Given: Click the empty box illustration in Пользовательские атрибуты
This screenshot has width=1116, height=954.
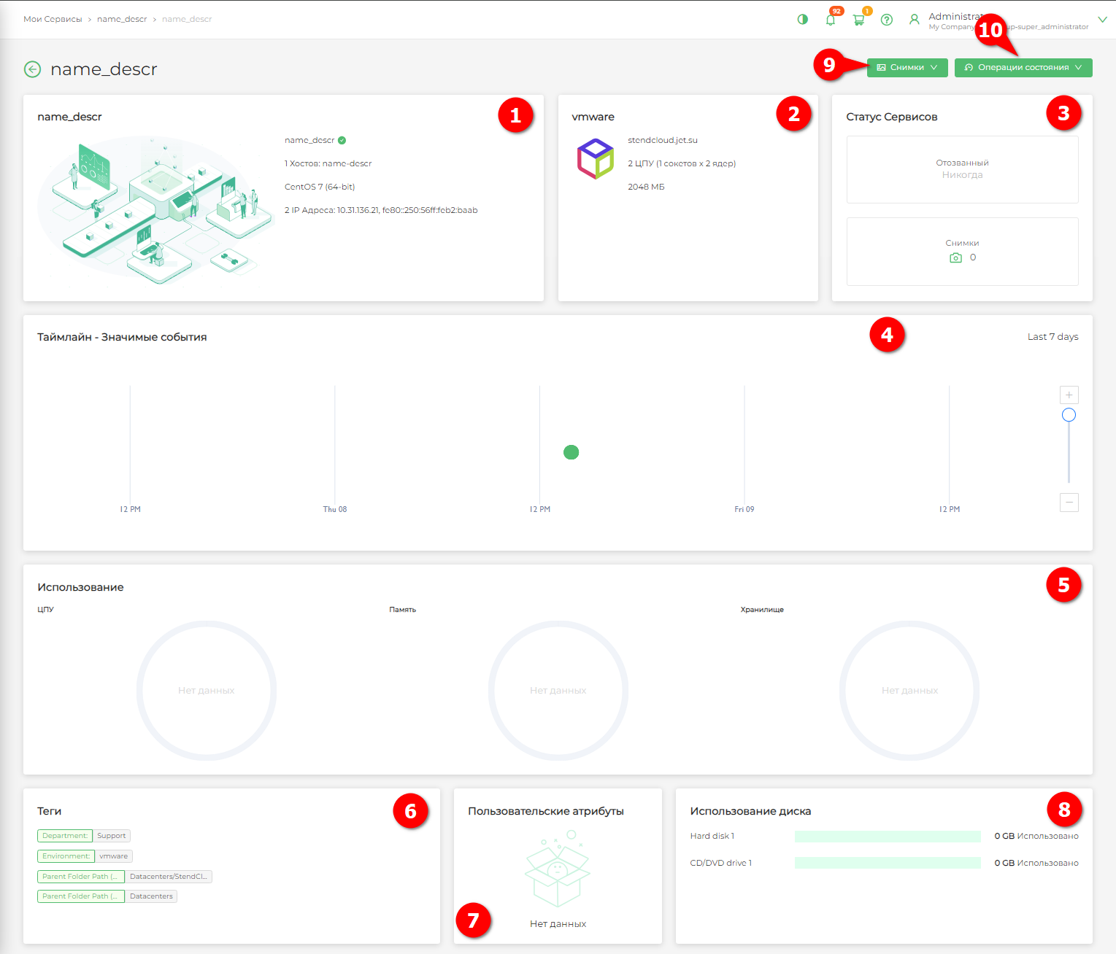Looking at the screenshot, I should 558,869.
